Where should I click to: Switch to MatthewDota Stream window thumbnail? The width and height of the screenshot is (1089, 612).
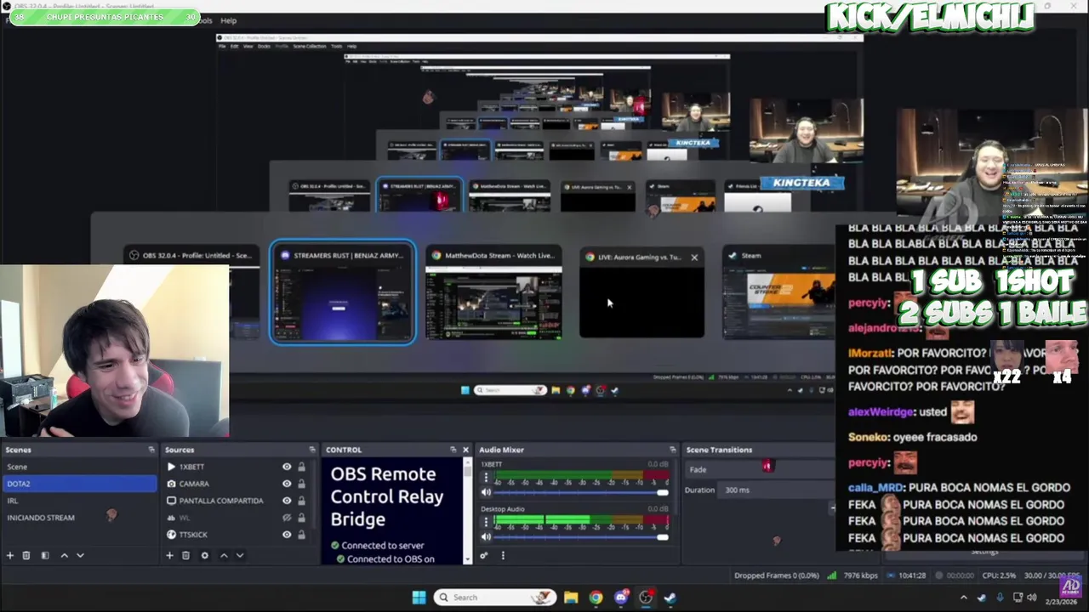(493, 292)
